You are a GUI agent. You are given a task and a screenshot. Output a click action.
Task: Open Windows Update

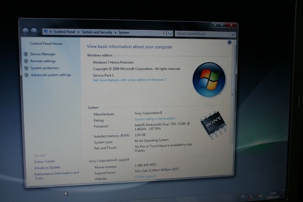(x=47, y=168)
